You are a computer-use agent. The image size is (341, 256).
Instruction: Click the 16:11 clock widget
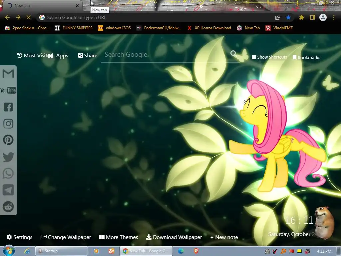299,220
